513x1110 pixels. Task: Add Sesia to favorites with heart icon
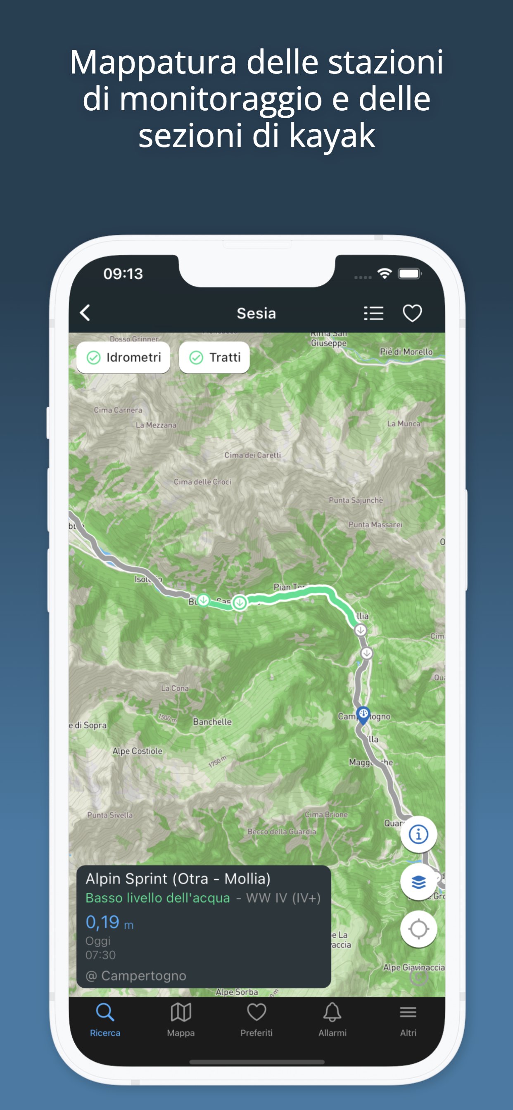point(412,313)
